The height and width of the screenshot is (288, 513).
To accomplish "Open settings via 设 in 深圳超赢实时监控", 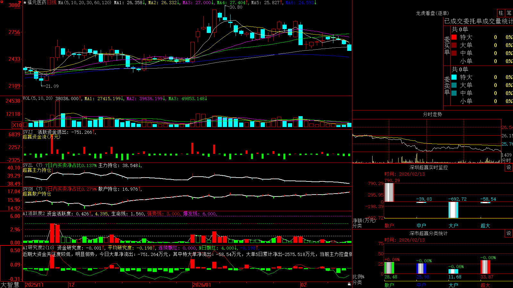I will pos(509,167).
